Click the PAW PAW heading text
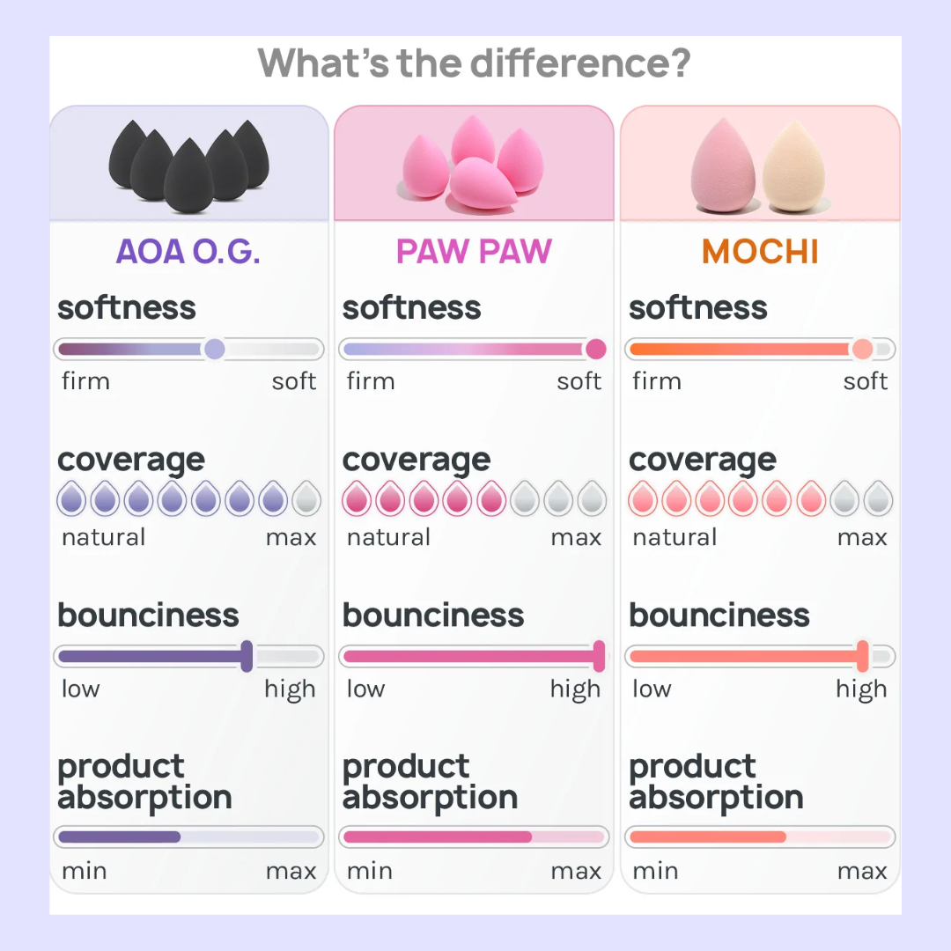951x951 pixels. click(474, 252)
